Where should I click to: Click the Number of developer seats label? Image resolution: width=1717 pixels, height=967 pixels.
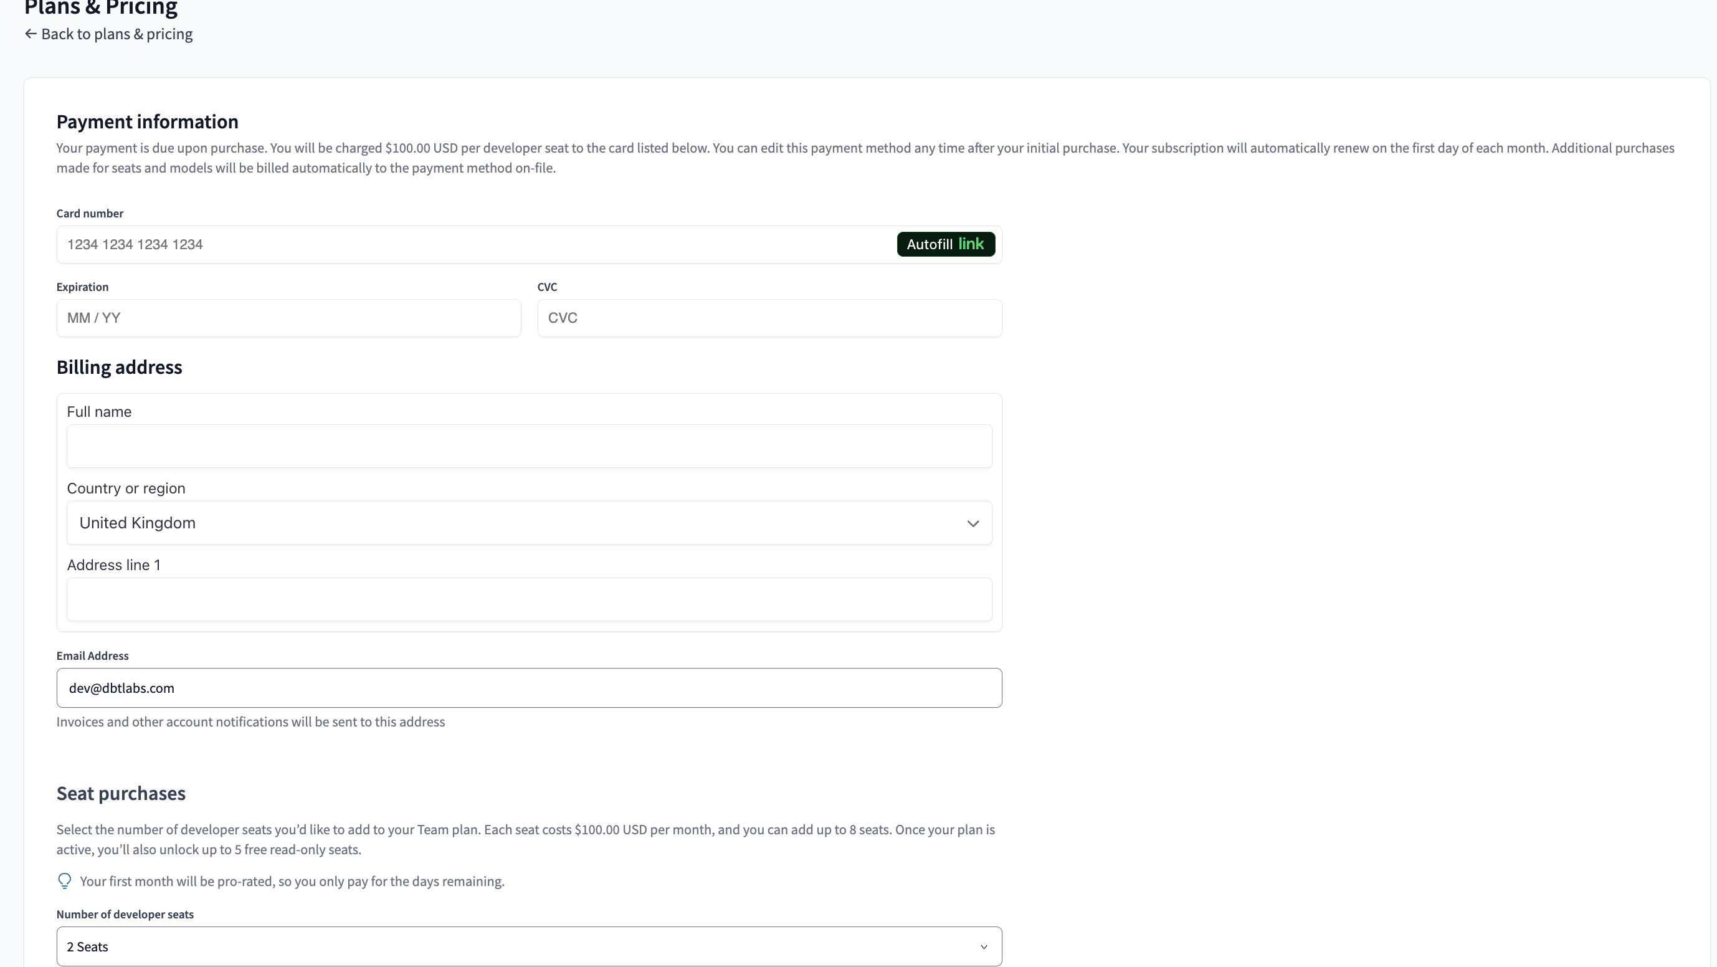pyautogui.click(x=125, y=915)
